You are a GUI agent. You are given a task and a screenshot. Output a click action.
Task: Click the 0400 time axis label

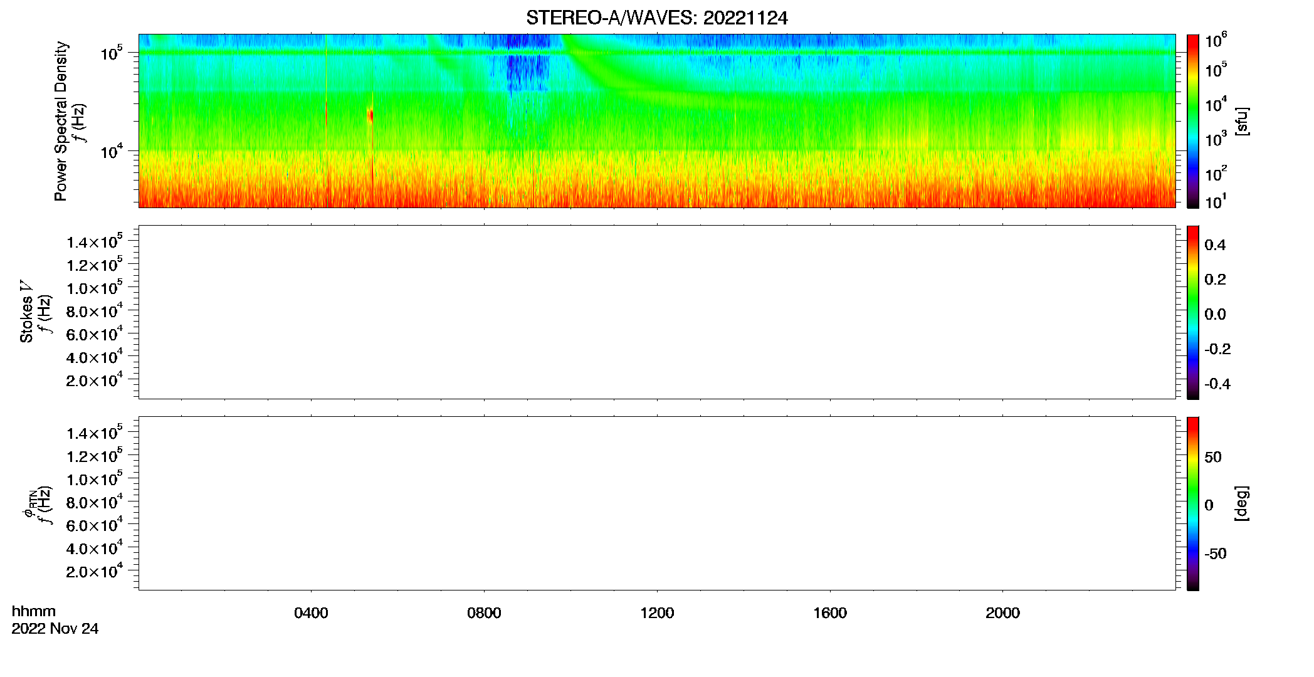click(x=311, y=613)
